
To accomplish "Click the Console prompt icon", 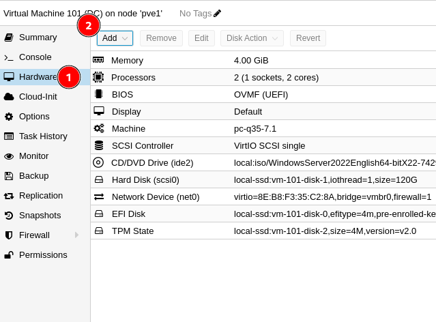I will click(9, 57).
